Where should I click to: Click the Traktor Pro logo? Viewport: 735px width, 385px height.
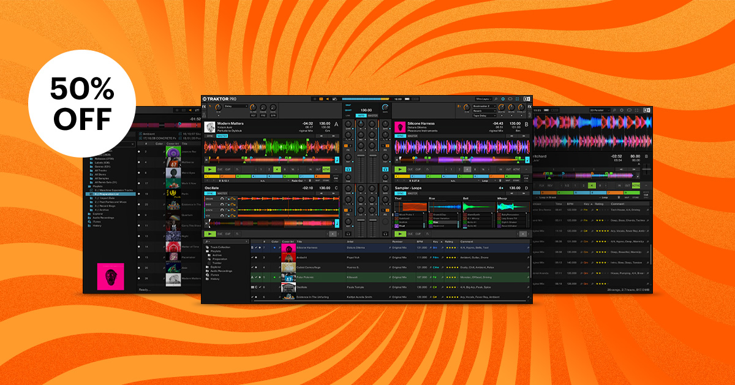tap(218, 98)
